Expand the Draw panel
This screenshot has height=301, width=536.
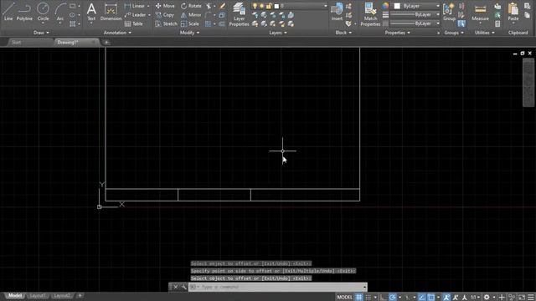tap(41, 33)
